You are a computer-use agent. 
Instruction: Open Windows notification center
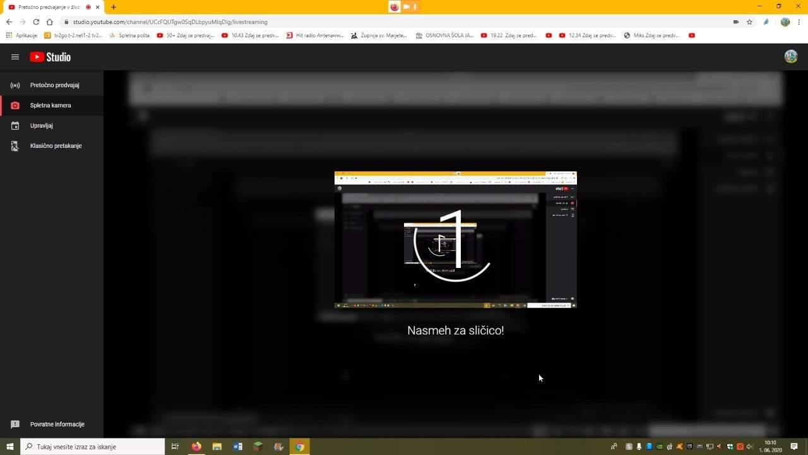point(795,447)
